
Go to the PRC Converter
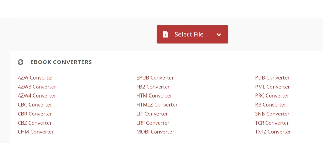point(272,96)
